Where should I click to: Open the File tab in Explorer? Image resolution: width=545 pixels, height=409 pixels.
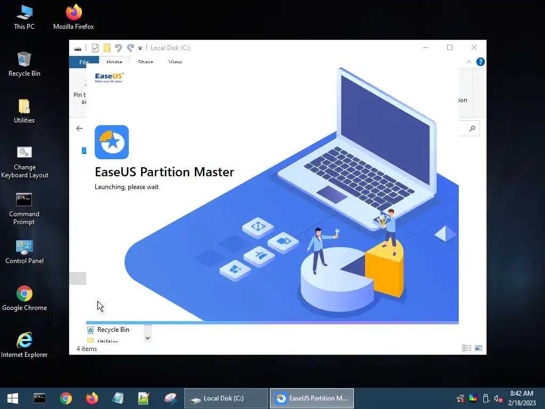click(84, 62)
